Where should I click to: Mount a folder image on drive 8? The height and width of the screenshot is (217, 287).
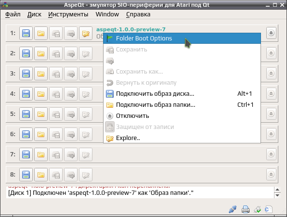[x=41, y=175]
